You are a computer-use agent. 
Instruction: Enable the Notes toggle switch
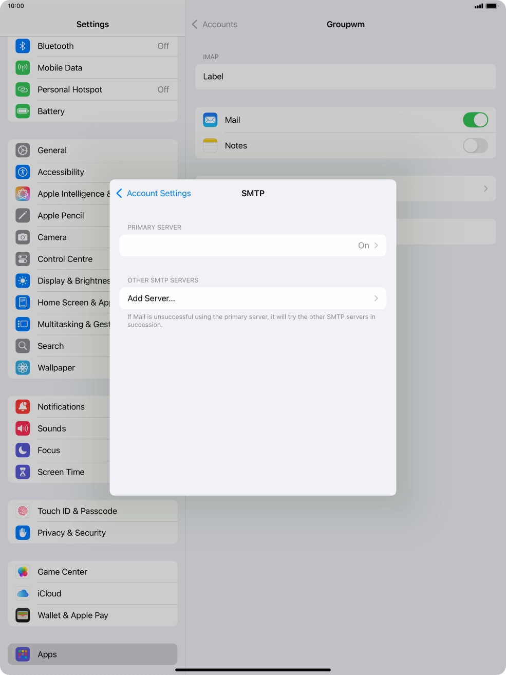(x=475, y=146)
